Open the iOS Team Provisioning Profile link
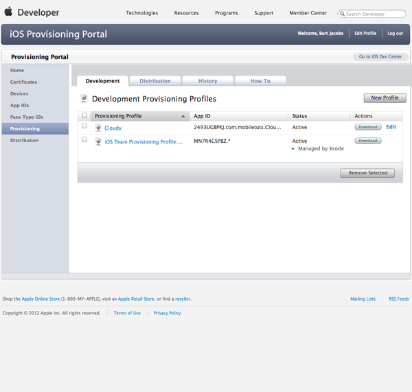This screenshot has width=412, height=392. tap(144, 142)
